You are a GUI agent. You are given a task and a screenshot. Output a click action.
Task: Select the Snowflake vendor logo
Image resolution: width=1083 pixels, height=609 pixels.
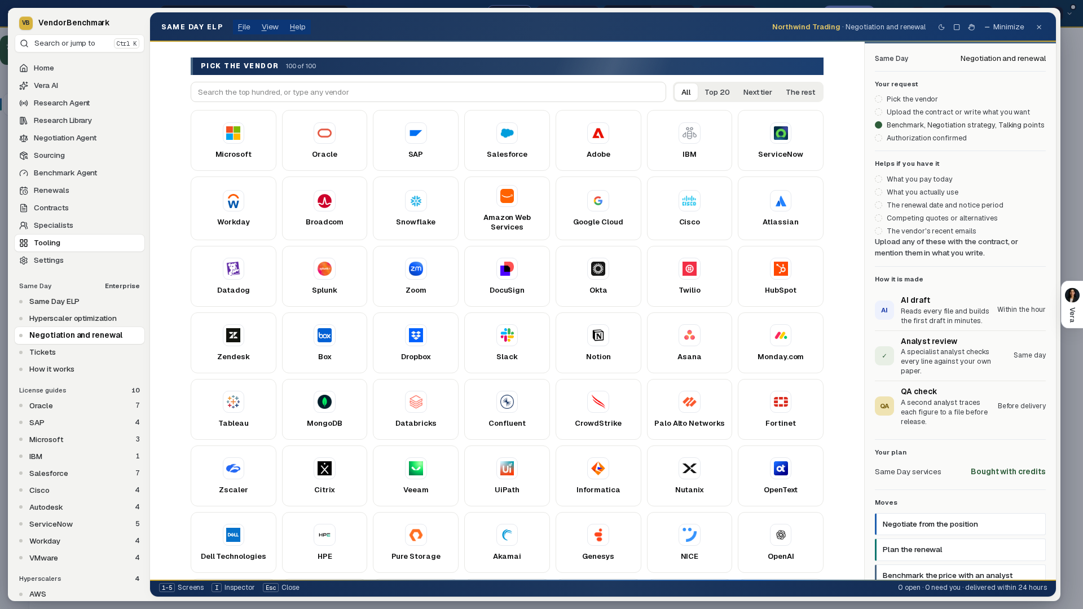[x=416, y=201]
